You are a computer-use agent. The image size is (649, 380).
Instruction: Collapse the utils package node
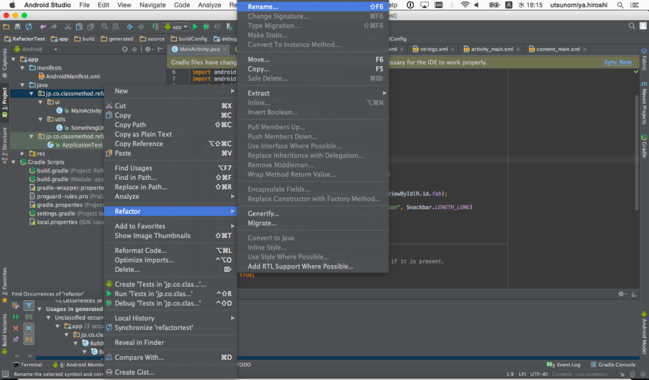(40, 119)
